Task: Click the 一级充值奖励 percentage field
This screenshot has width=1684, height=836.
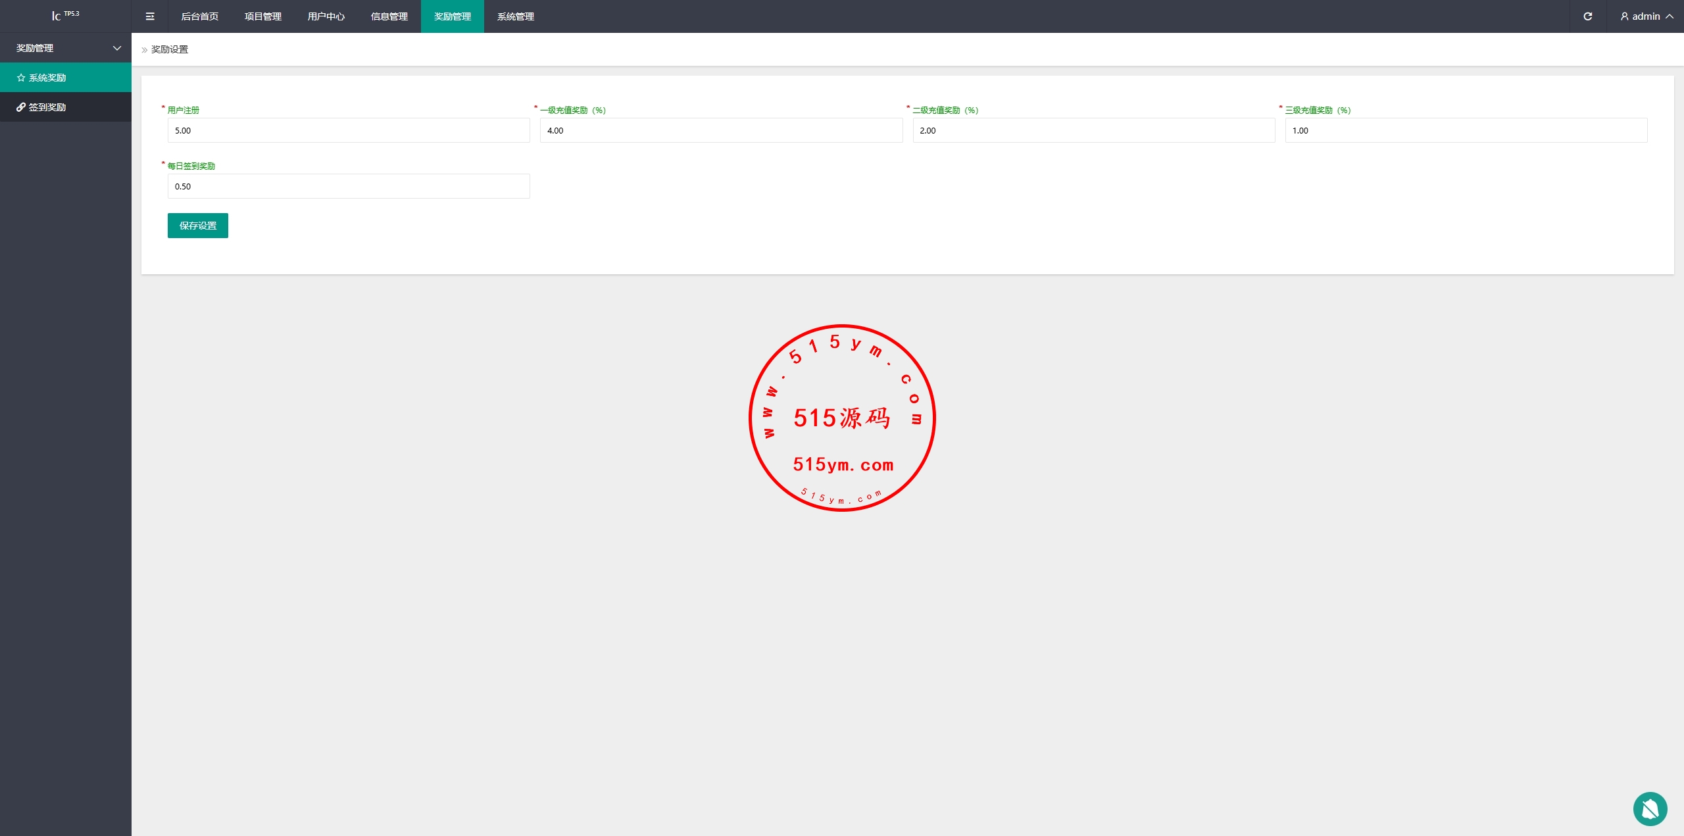Action: (720, 130)
